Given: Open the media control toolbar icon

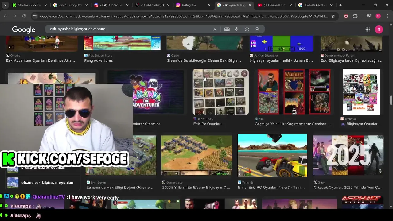Looking at the screenshot, I should point(369,16).
